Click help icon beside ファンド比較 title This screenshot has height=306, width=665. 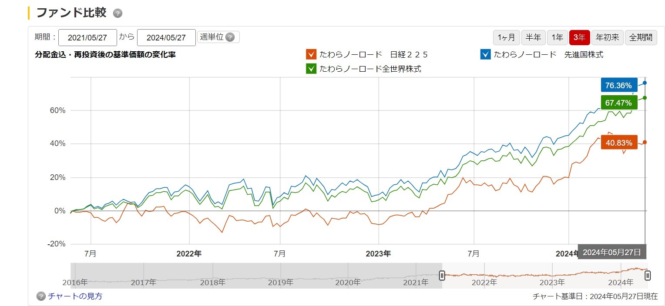pyautogui.click(x=118, y=13)
